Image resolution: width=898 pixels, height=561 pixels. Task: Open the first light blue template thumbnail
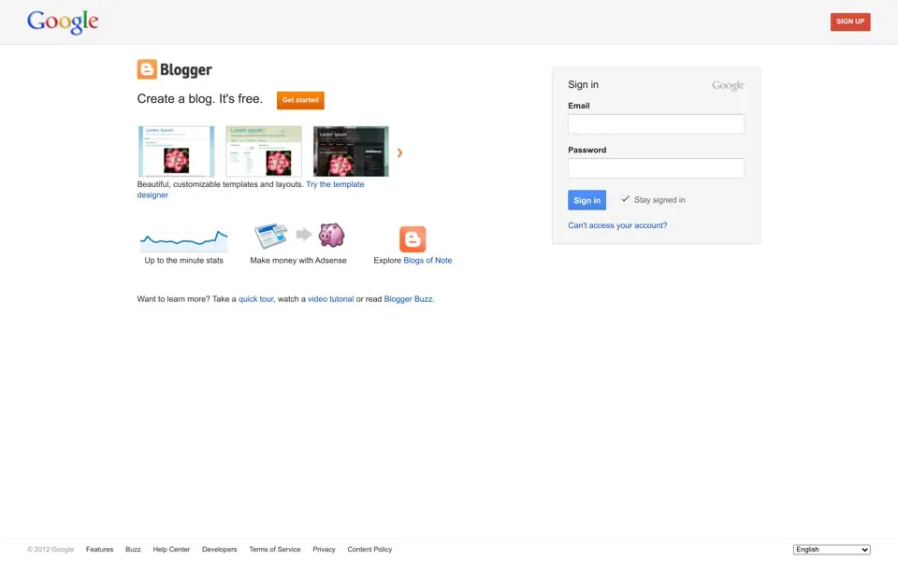tap(177, 151)
